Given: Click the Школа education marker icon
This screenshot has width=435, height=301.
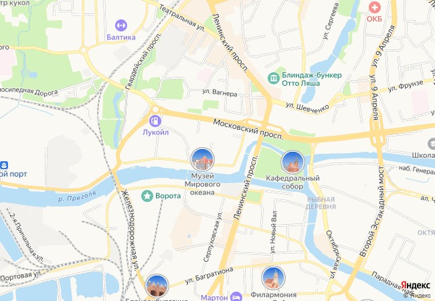Looking at the screenshot, I should [432, 144].
